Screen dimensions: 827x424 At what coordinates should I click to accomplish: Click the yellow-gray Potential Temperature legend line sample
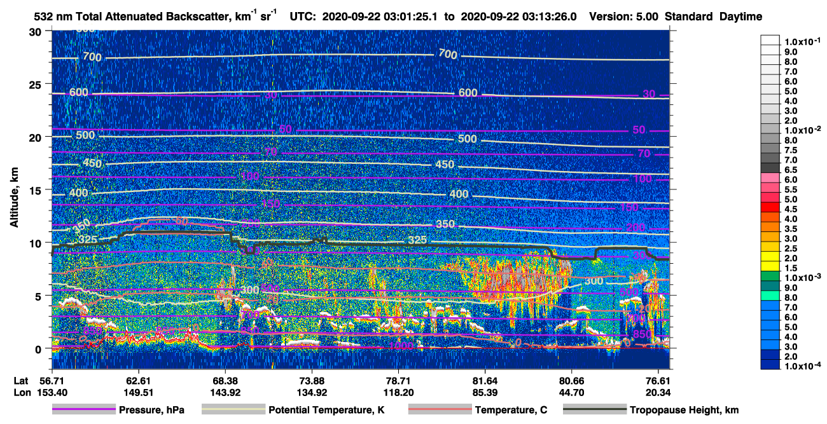point(233,410)
